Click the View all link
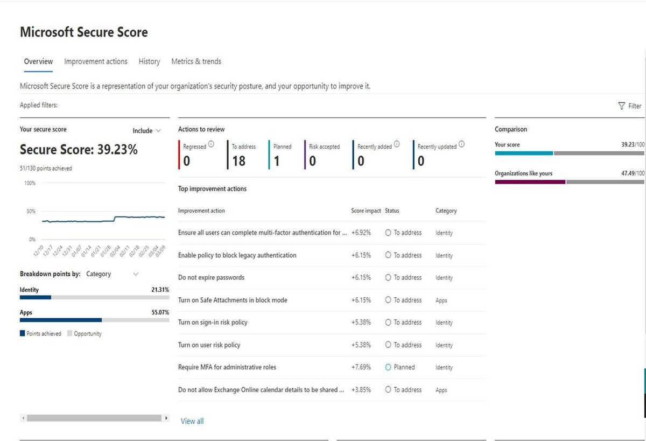 point(192,421)
